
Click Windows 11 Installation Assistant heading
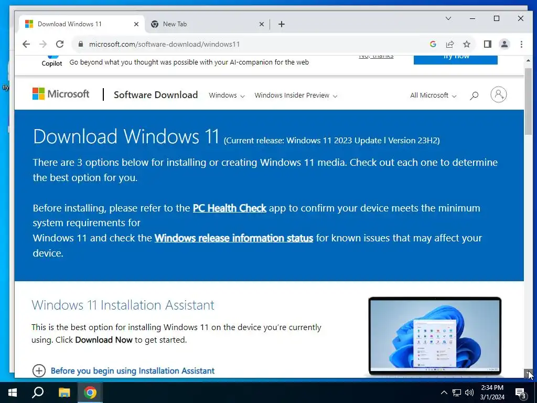123,305
